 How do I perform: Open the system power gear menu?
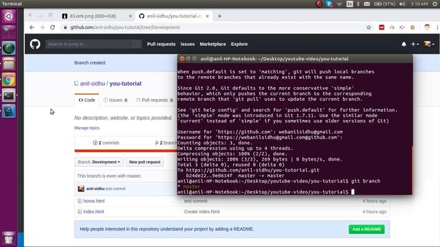[x=434, y=4]
